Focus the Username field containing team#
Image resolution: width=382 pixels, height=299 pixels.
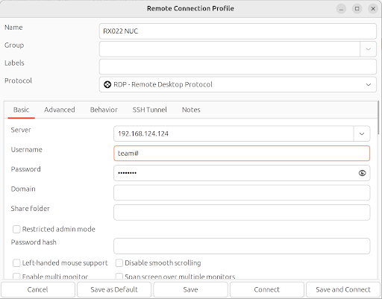pos(242,154)
